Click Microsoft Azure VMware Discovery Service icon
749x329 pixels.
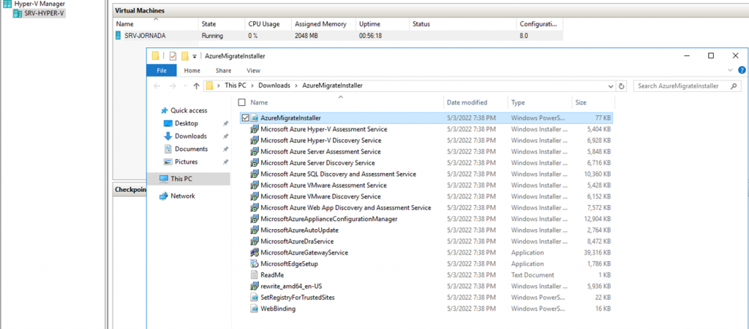[x=255, y=196]
